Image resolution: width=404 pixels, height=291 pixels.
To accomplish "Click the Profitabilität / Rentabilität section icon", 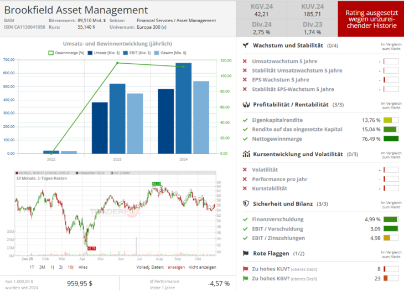I will pos(246,105).
